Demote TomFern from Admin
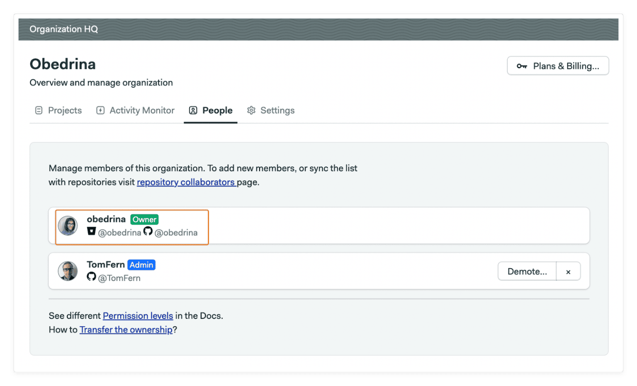The image size is (637, 386). click(527, 271)
